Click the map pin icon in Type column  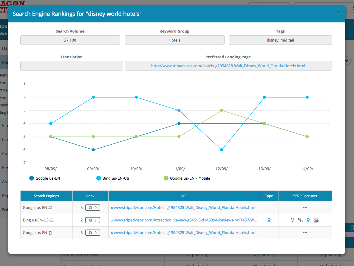point(269,220)
